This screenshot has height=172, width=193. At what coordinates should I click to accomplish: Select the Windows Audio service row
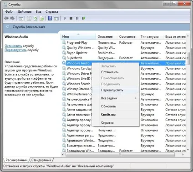point(123,63)
